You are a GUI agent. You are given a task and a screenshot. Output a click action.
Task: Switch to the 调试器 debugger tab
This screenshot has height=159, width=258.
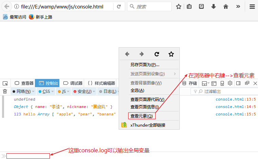[73, 83]
